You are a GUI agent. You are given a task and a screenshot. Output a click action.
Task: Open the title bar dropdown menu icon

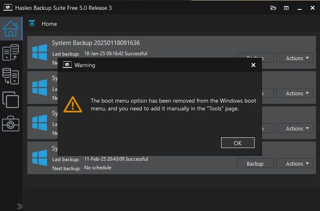pyautogui.click(x=286, y=8)
